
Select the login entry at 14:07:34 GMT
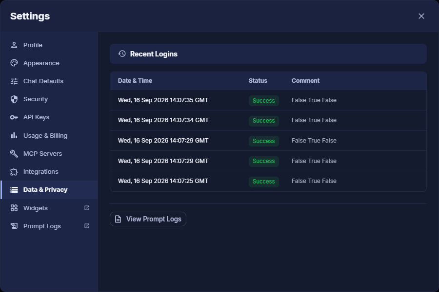coord(268,120)
